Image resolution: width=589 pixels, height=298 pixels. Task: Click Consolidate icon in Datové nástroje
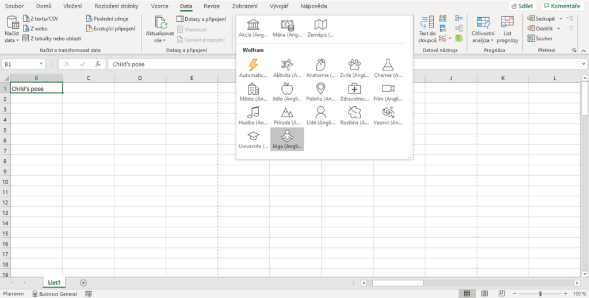458,18
